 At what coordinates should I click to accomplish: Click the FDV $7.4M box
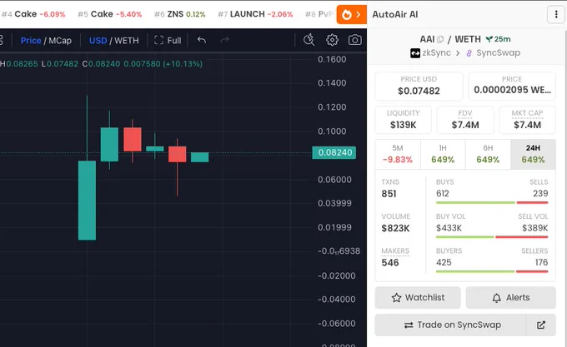click(x=465, y=120)
